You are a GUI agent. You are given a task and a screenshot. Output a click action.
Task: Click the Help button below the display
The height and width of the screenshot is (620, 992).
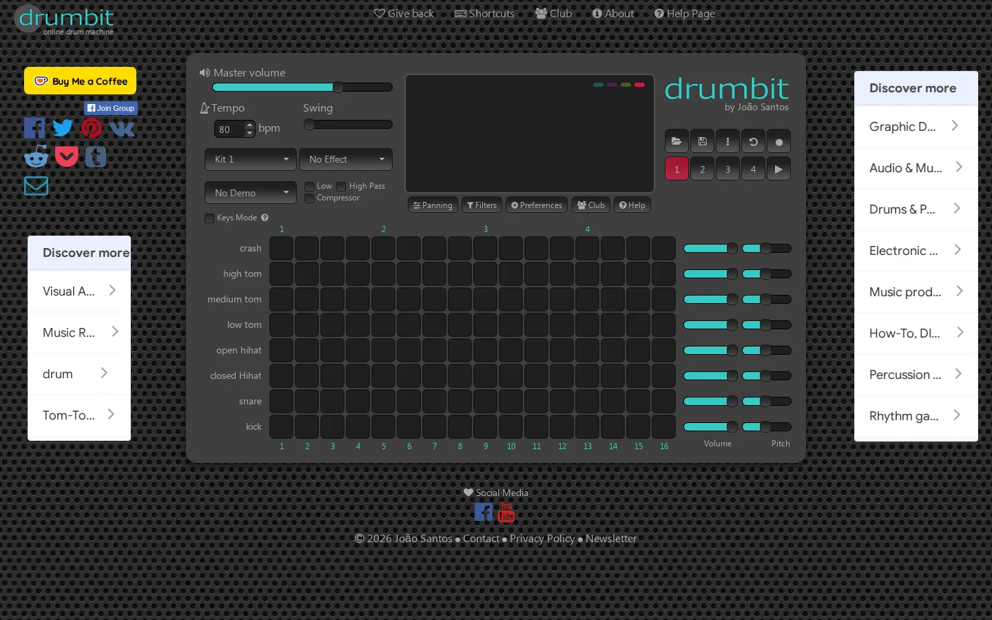tap(632, 205)
